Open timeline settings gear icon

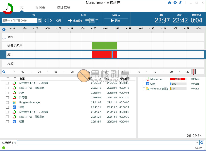[4, 30]
